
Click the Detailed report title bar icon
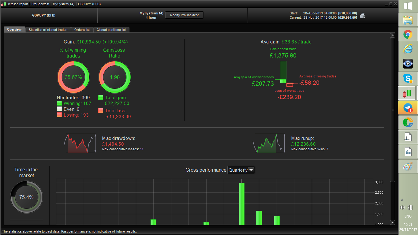tap(4, 4)
